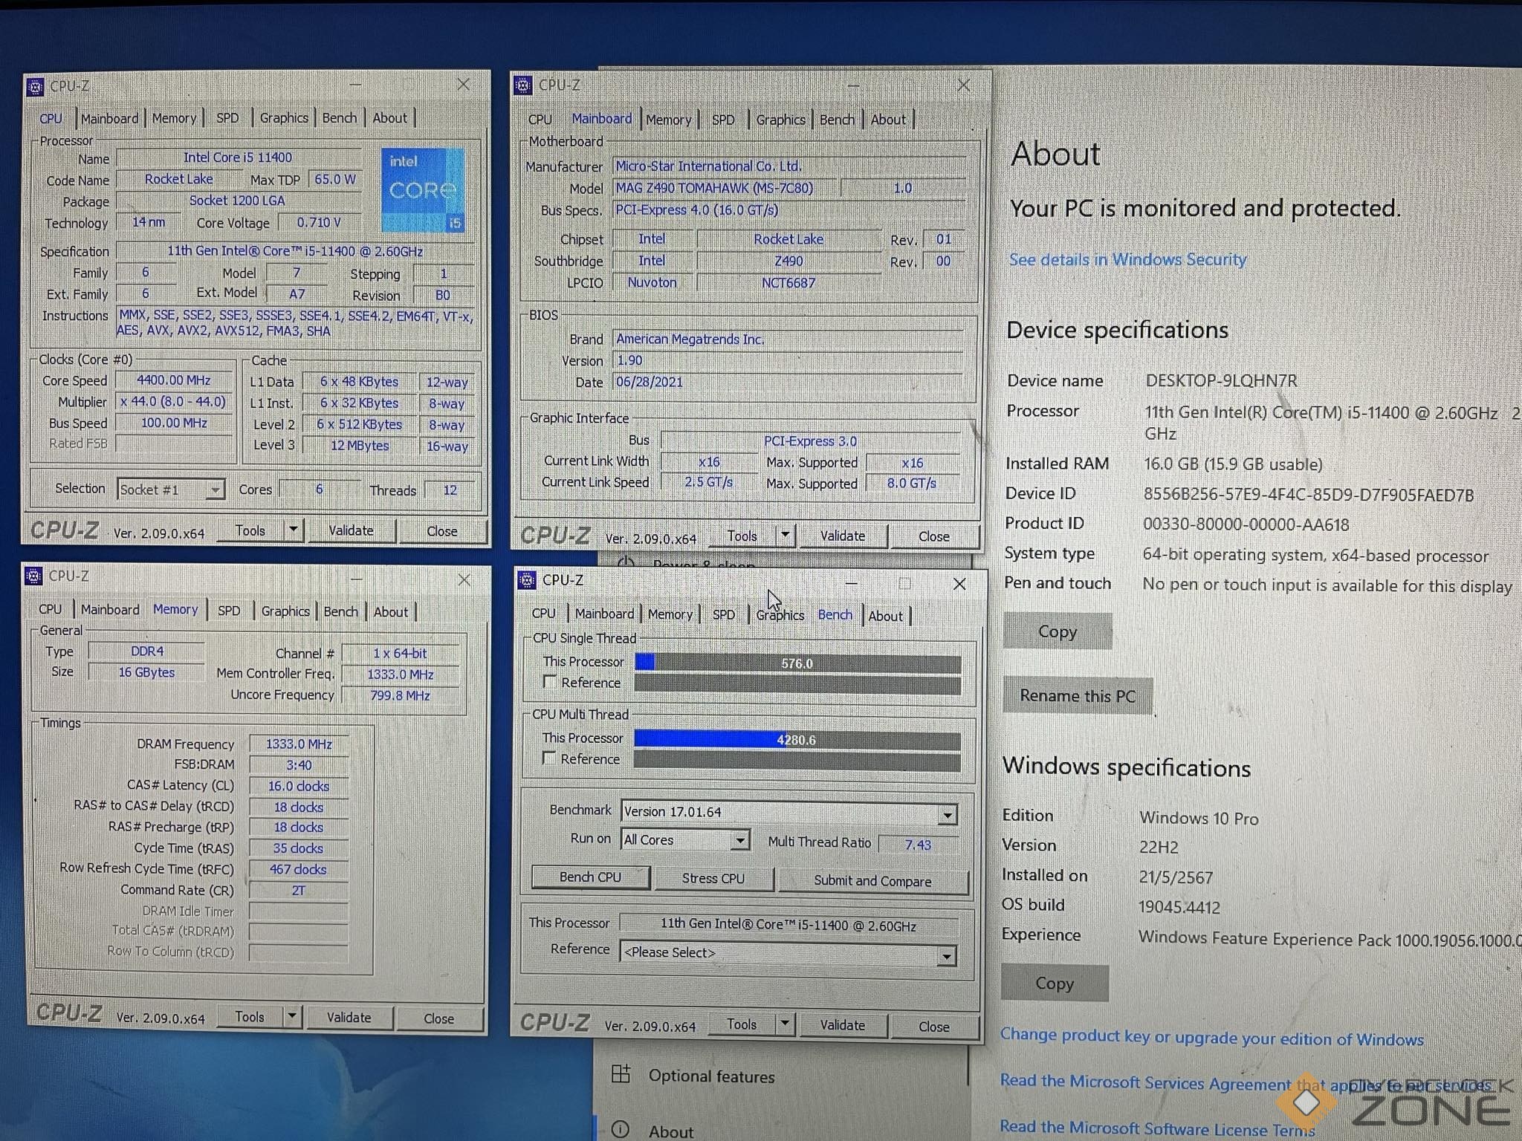The height and width of the screenshot is (1141, 1522).
Task: Enable Reference checkbox under CPU Single Thread
Action: tap(550, 681)
